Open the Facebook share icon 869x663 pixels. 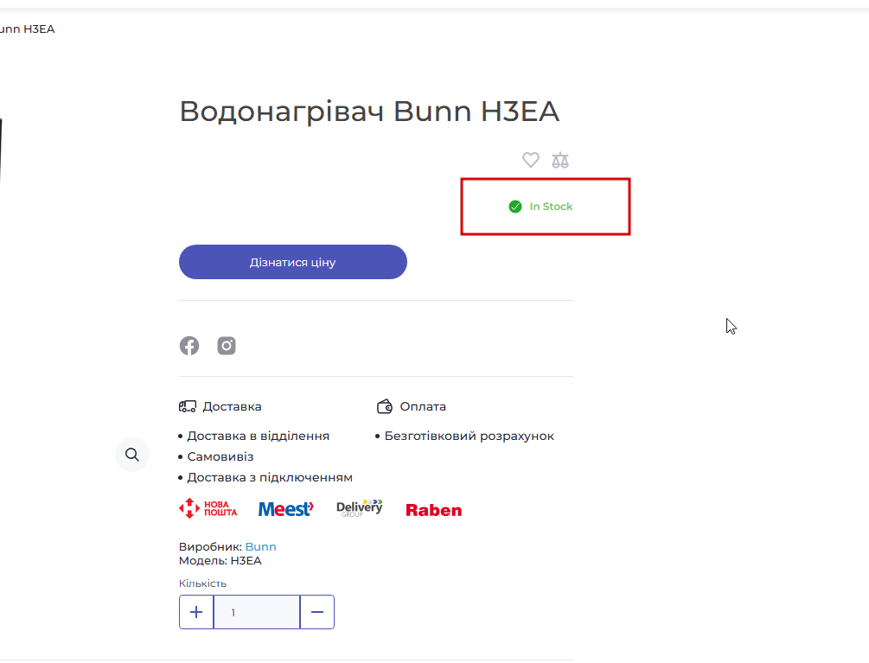coord(189,346)
